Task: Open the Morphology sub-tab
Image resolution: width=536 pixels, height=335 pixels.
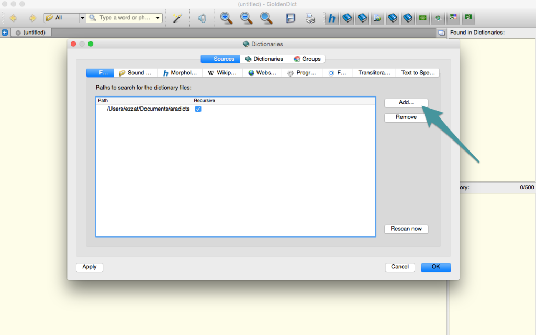Action: [180, 73]
